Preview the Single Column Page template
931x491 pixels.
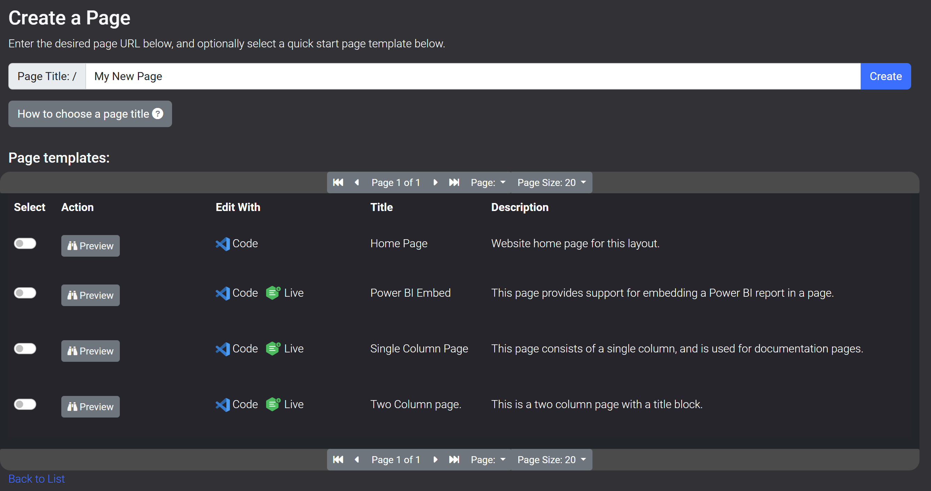tap(90, 351)
